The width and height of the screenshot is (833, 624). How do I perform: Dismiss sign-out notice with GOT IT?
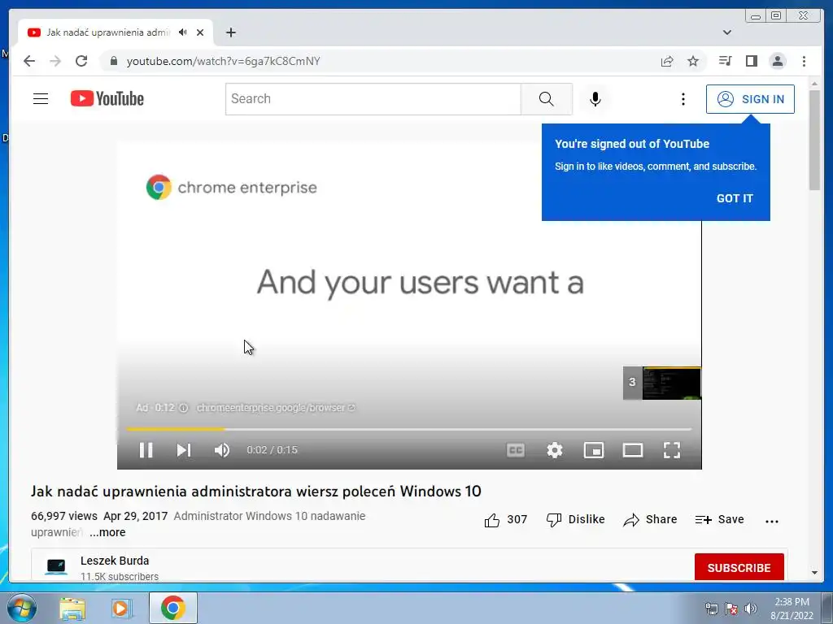[x=735, y=198]
